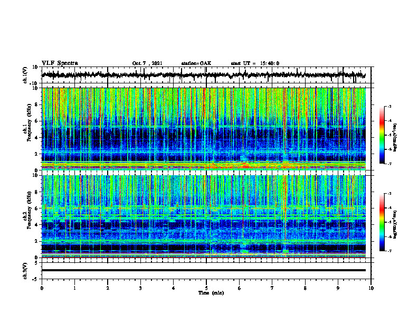
Task: Click the ch.1 spectrogram color scale bar
Action: click(x=382, y=135)
